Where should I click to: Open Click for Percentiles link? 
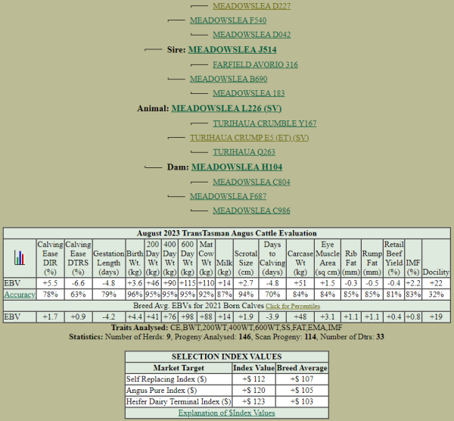point(293,306)
